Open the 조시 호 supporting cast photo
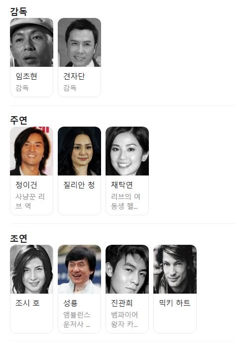The width and height of the screenshot is (235, 342). 31,269
